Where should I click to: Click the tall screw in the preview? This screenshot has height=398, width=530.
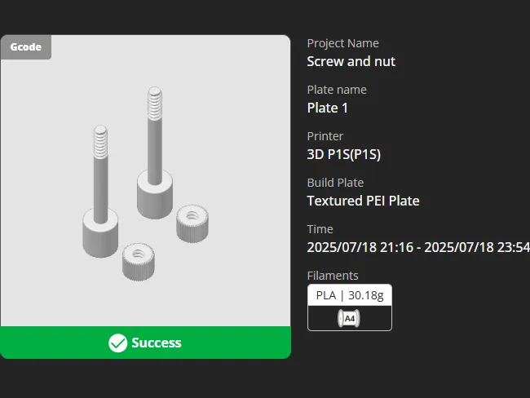155,153
